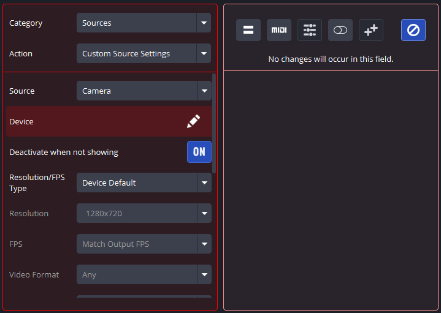The image size is (441, 313).
Task: Click the 'No changes will occur' message
Action: coord(331,59)
